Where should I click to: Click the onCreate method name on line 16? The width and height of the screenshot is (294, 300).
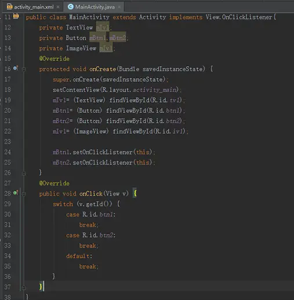coord(103,69)
